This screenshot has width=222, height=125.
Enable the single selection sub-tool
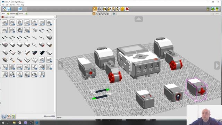(94, 14)
